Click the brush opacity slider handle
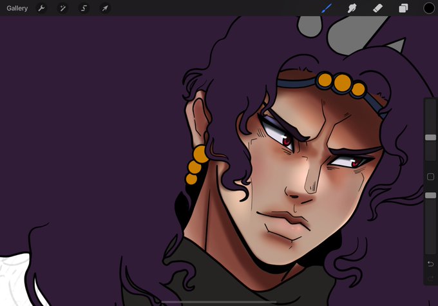Screen dimensions: 438x306 coord(430,195)
